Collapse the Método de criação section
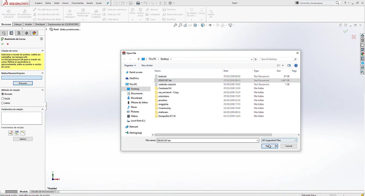The width and height of the screenshot is (365, 196). click(43, 90)
